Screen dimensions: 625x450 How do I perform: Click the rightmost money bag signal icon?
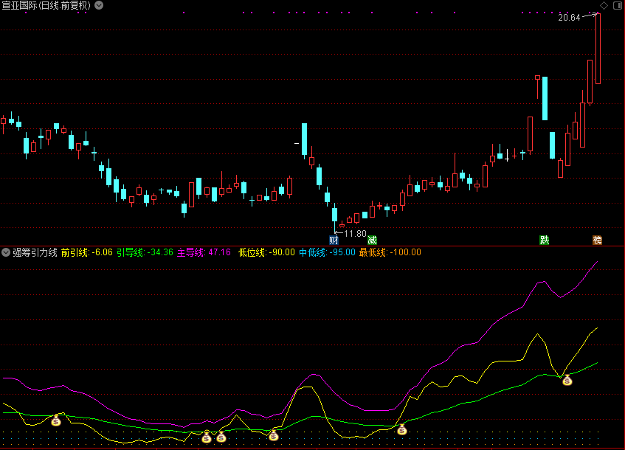pyautogui.click(x=567, y=380)
